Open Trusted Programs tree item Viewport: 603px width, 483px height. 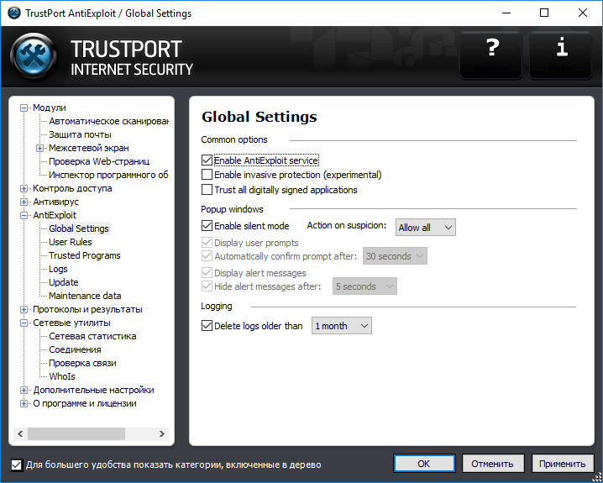(85, 255)
